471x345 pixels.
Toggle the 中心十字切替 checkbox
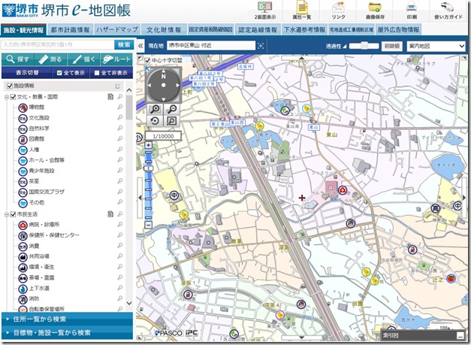pos(147,60)
